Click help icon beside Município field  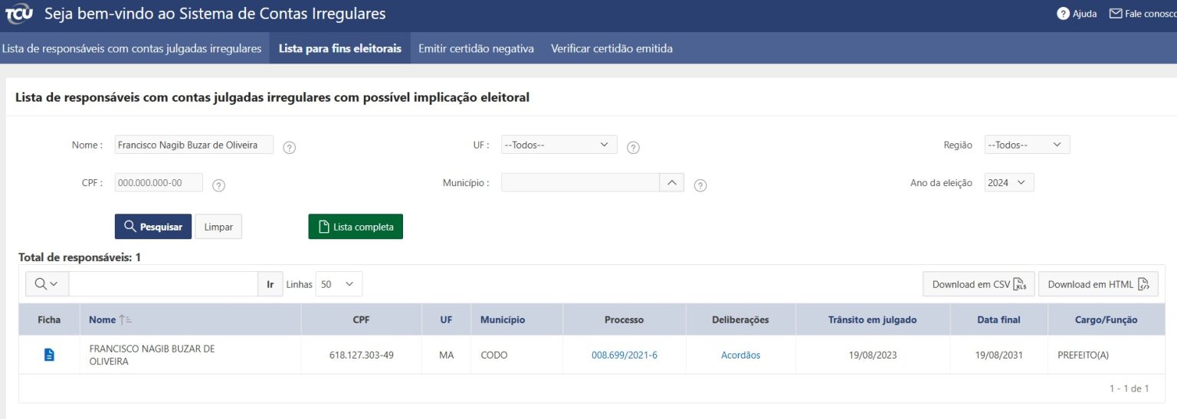click(x=700, y=185)
